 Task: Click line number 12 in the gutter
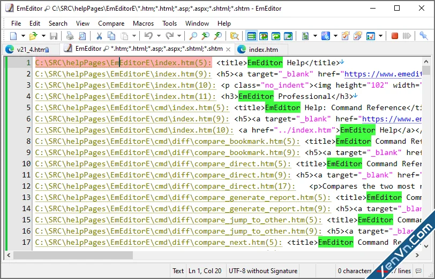tap(26, 187)
